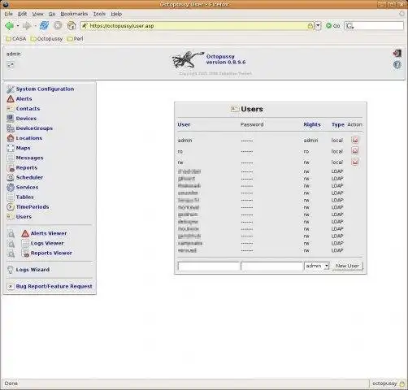Image resolution: width=408 pixels, height=390 pixels.
Task: Open the Back button history dropdown arrow
Action: tap(18, 26)
